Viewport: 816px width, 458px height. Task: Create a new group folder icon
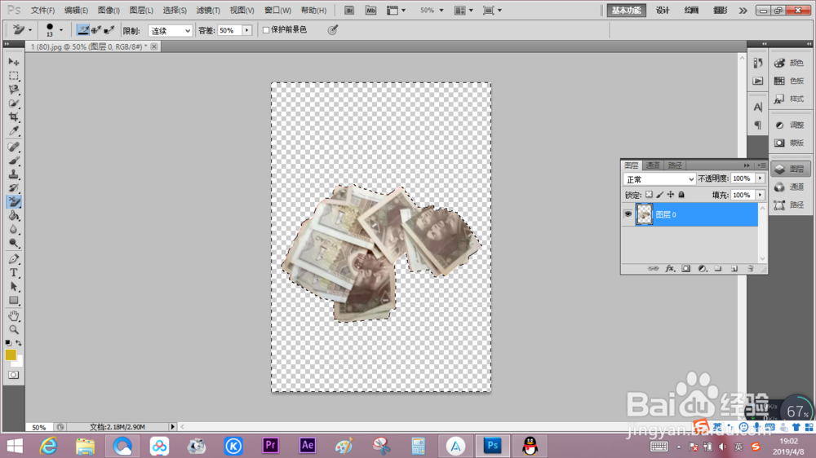(x=718, y=269)
